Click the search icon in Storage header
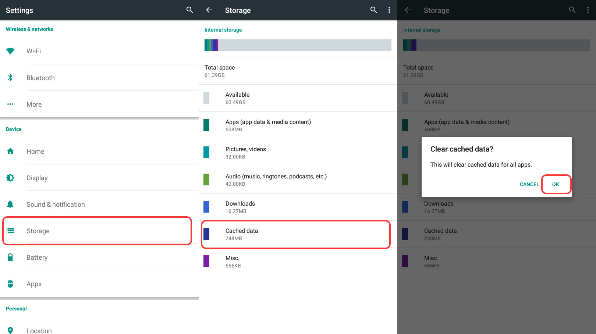 tap(373, 10)
